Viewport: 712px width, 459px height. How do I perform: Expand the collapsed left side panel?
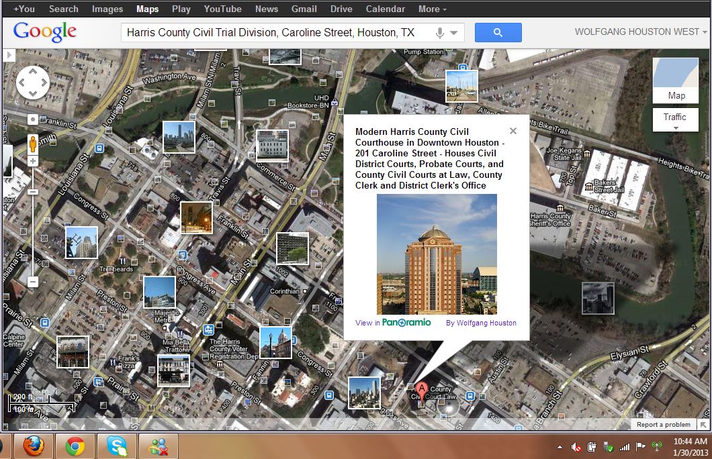pos(9,56)
